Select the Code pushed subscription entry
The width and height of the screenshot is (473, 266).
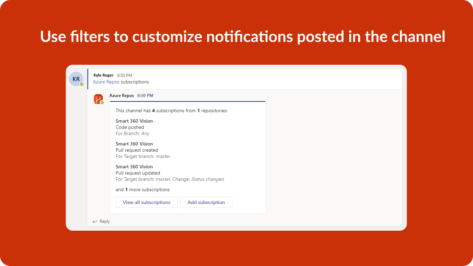click(x=130, y=127)
